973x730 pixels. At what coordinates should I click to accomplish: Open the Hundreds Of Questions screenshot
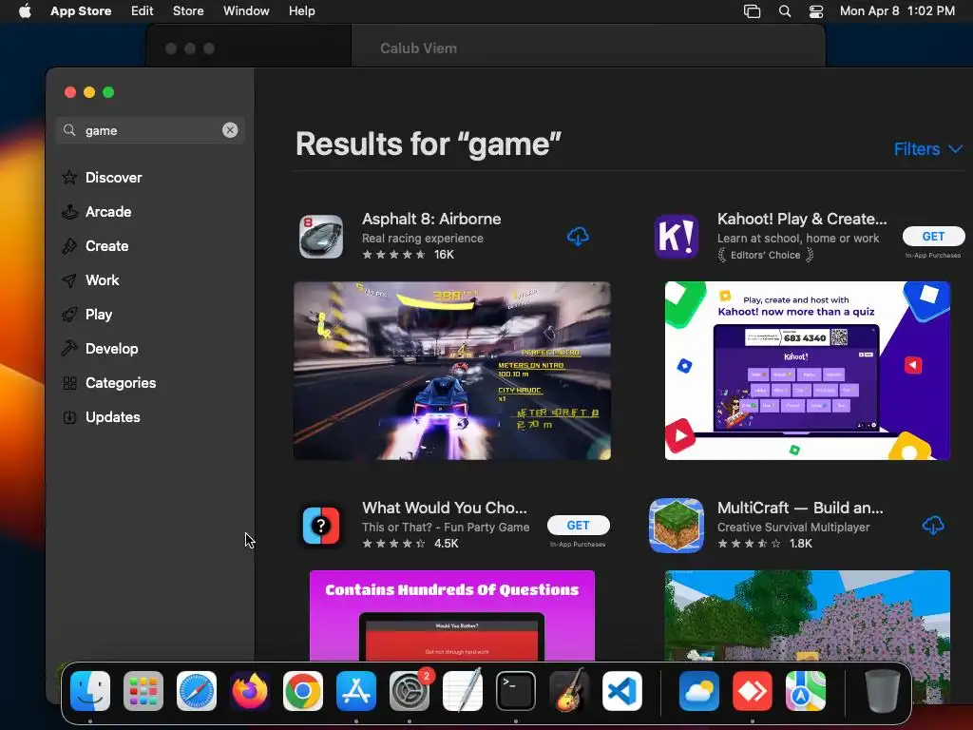pos(451,615)
